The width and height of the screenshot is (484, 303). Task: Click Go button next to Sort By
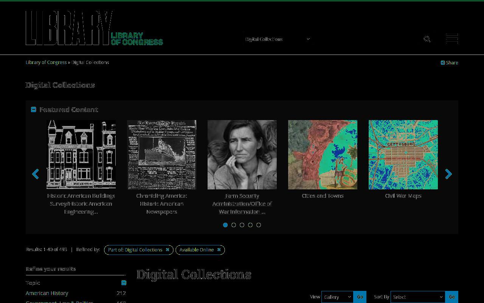coord(452,297)
